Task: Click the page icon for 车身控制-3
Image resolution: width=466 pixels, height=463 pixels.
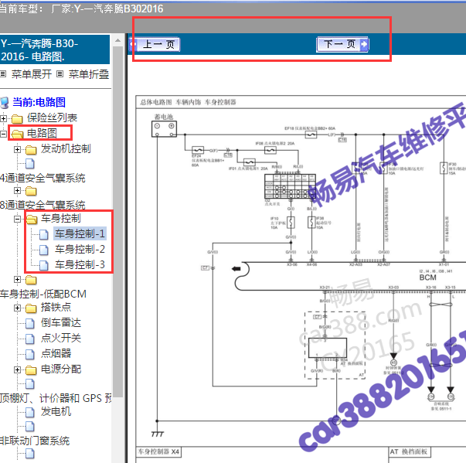Action: pyautogui.click(x=44, y=265)
